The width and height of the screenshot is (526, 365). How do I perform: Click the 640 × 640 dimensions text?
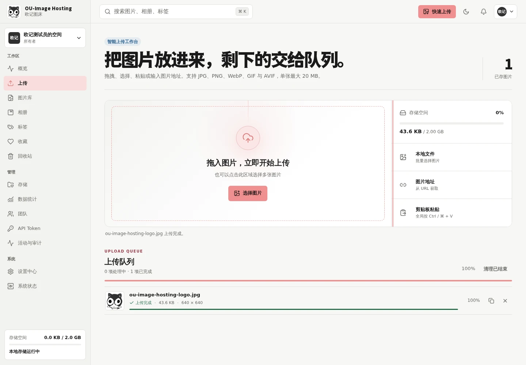tap(192, 303)
